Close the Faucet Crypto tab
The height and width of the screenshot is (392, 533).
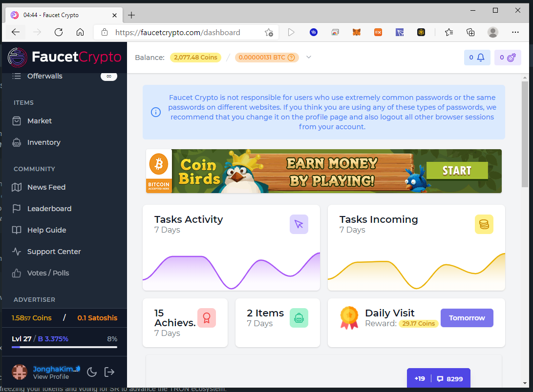click(x=114, y=15)
